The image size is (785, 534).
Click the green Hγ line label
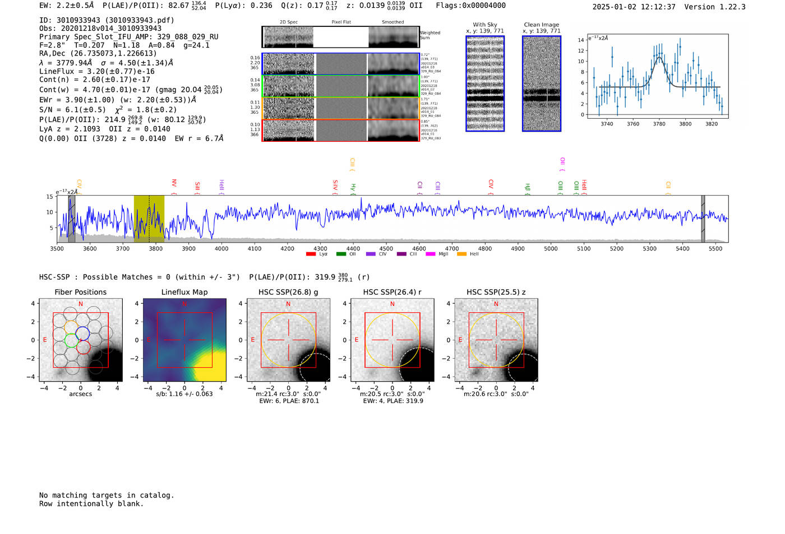[x=353, y=189]
